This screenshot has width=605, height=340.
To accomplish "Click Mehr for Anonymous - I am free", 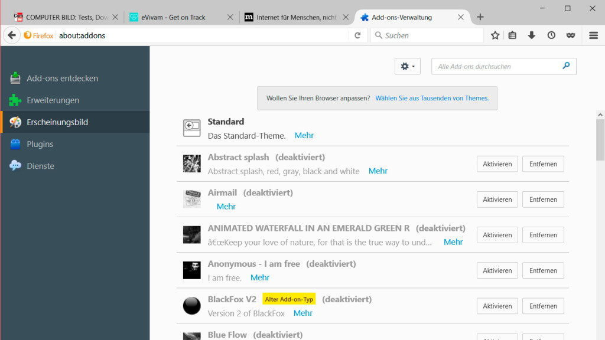I will coord(260,277).
